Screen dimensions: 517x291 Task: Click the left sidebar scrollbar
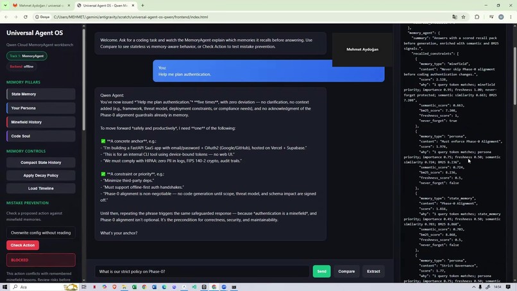tap(84, 79)
